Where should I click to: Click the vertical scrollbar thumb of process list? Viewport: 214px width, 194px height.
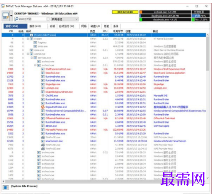click(x=207, y=54)
